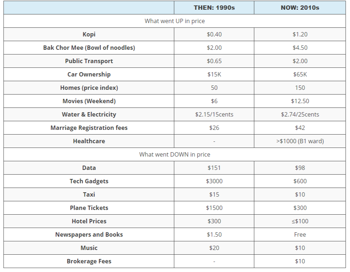This screenshot has height=272, width=350.
Task: Click the Kopi row label
Action: (x=89, y=34)
